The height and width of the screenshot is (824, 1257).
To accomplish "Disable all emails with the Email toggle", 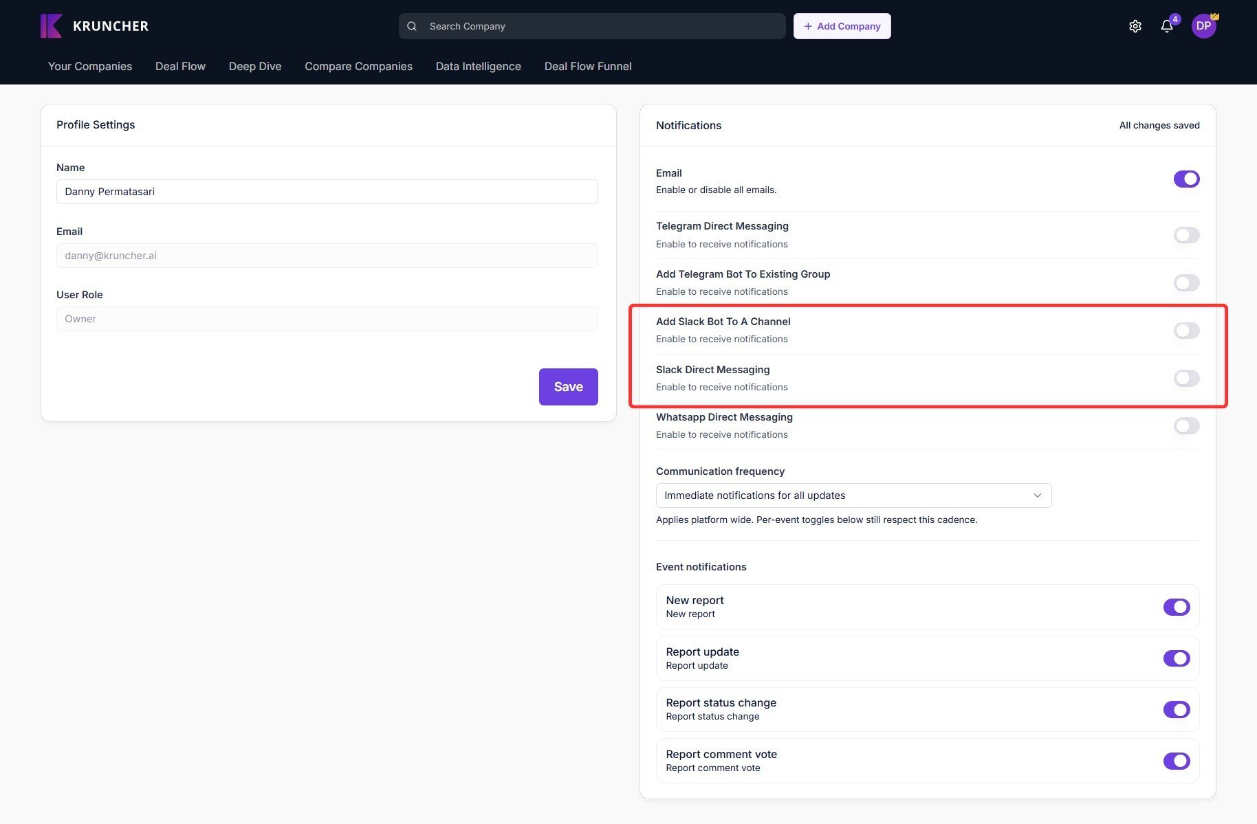I will [x=1186, y=179].
